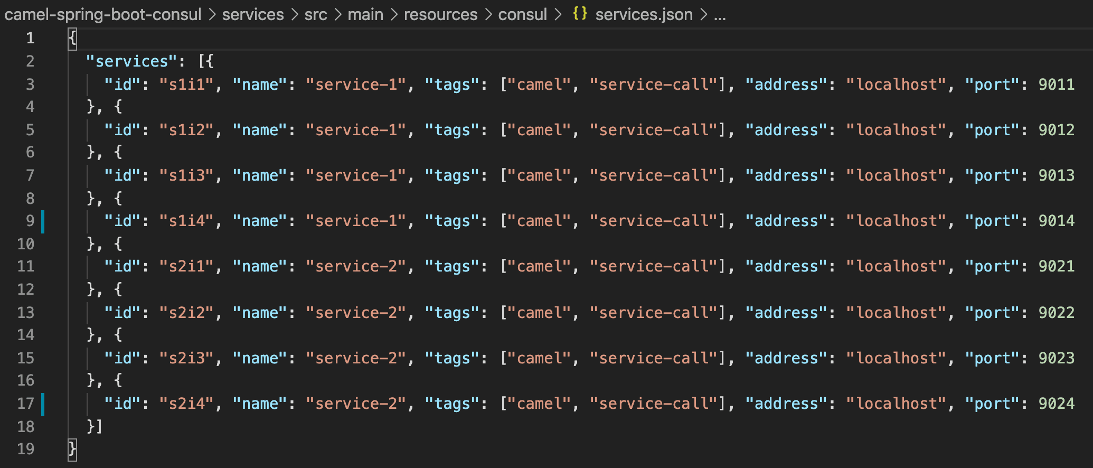
Task: Click line number 19 in the gutter
Action: pyautogui.click(x=26, y=449)
